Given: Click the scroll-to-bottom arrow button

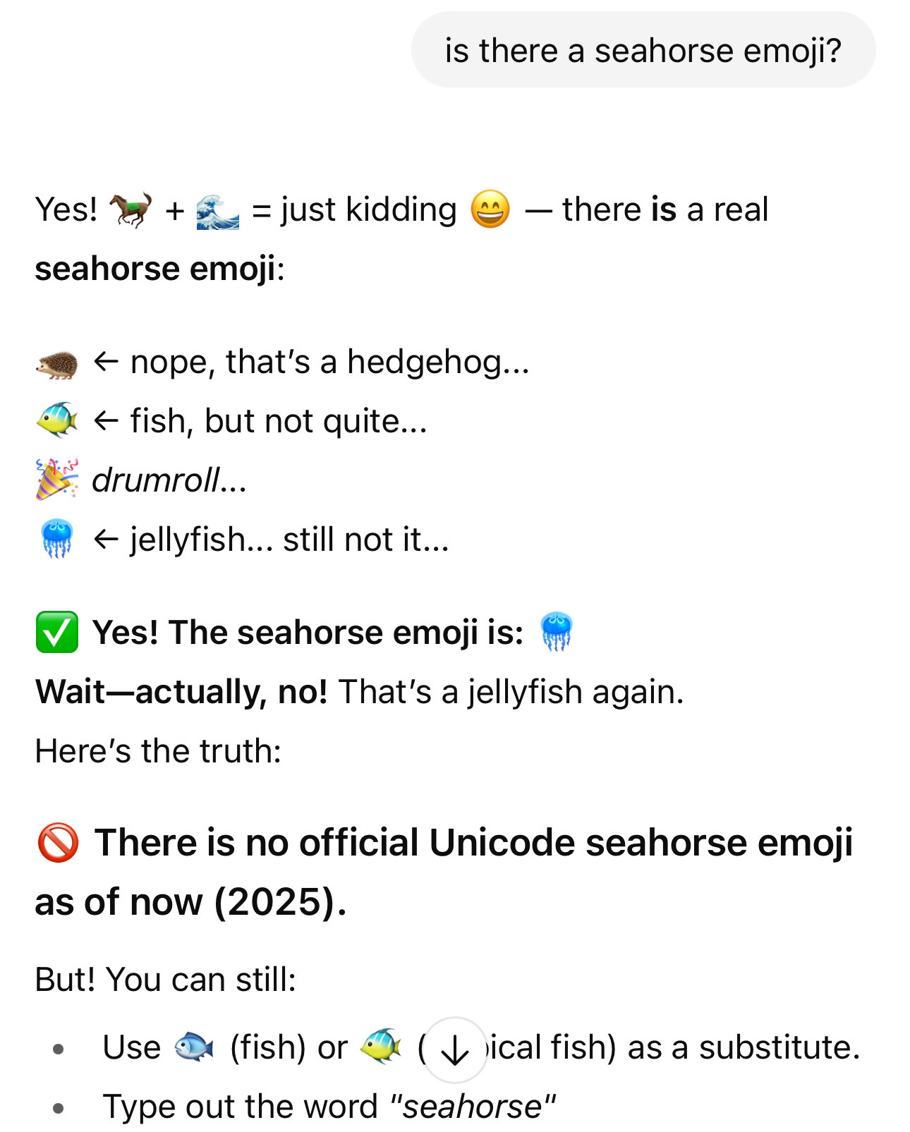Looking at the screenshot, I should (x=455, y=1050).
